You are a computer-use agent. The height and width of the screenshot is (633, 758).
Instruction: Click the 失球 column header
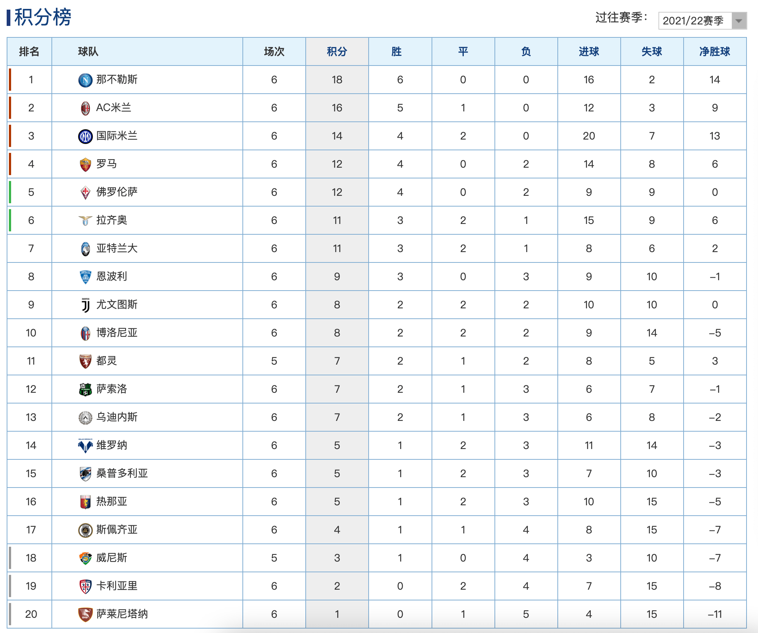[x=652, y=51]
